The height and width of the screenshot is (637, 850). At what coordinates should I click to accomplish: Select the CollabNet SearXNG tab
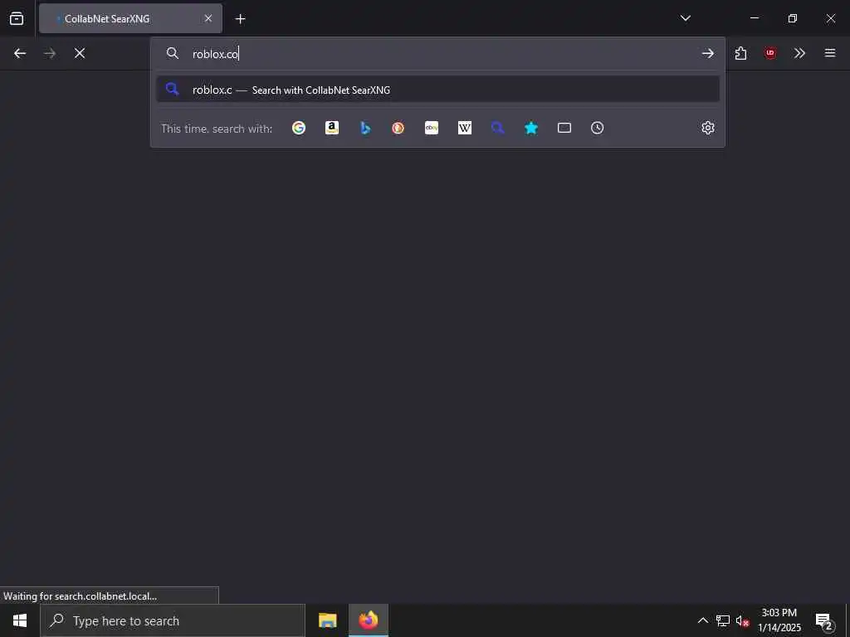[x=130, y=18]
